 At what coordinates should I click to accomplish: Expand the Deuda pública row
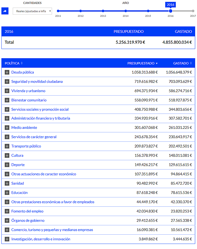click(x=7, y=72)
